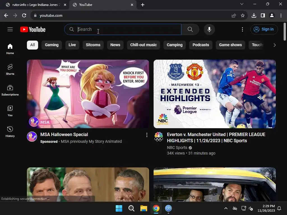The image size is (287, 215).
Task: Click the Sign in button
Action: click(x=264, y=29)
